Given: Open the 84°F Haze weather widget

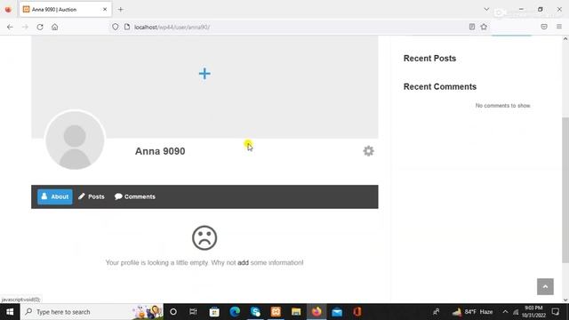Looking at the screenshot, I should click(x=472, y=312).
